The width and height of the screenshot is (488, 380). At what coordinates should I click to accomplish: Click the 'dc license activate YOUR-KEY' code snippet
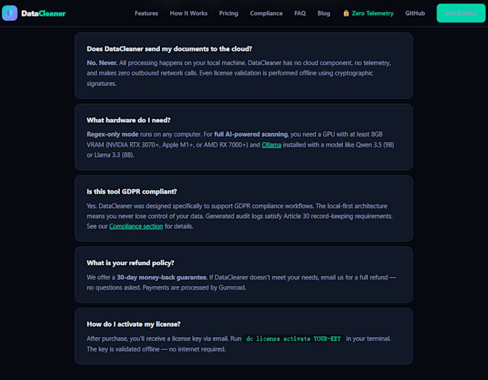pyautogui.click(x=294, y=338)
